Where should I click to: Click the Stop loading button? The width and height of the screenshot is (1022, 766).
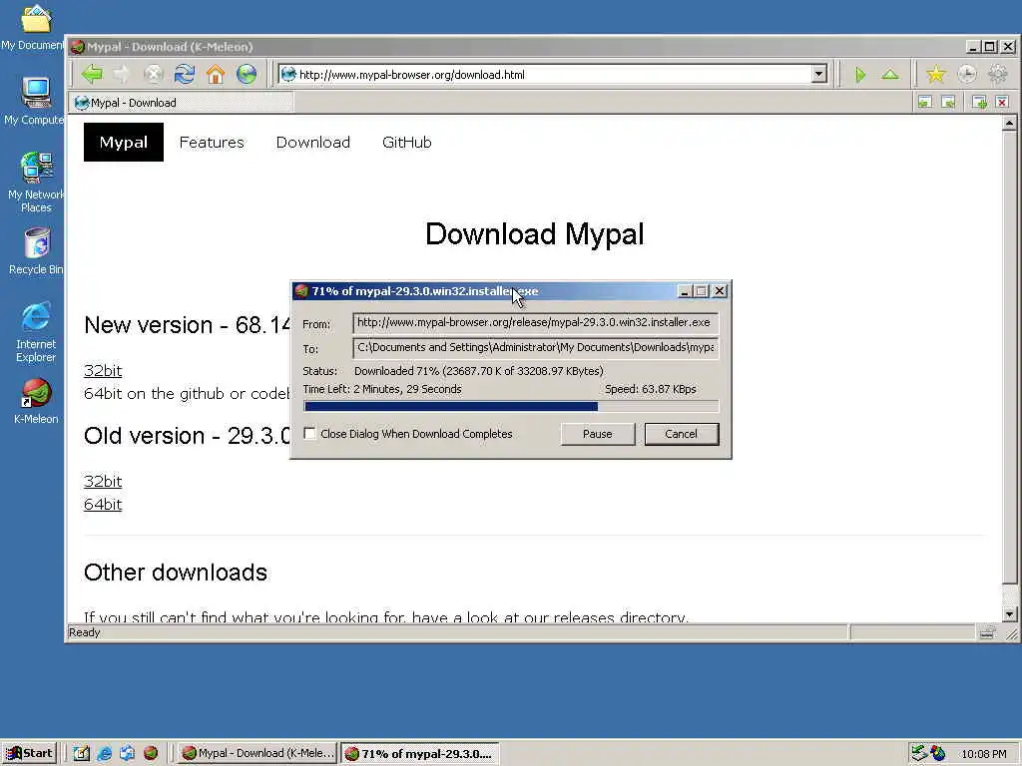[x=153, y=74]
